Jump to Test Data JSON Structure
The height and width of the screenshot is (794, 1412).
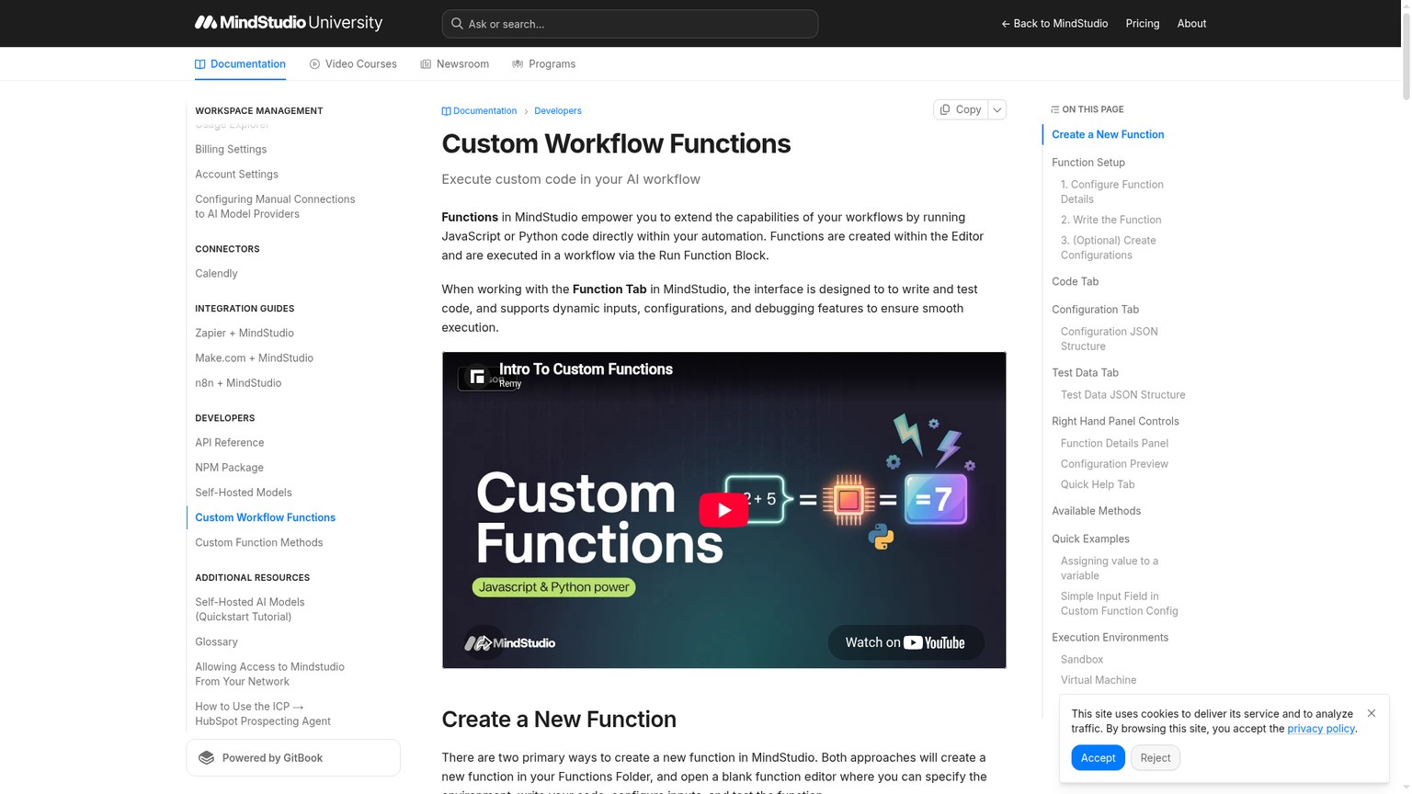[x=1122, y=395]
